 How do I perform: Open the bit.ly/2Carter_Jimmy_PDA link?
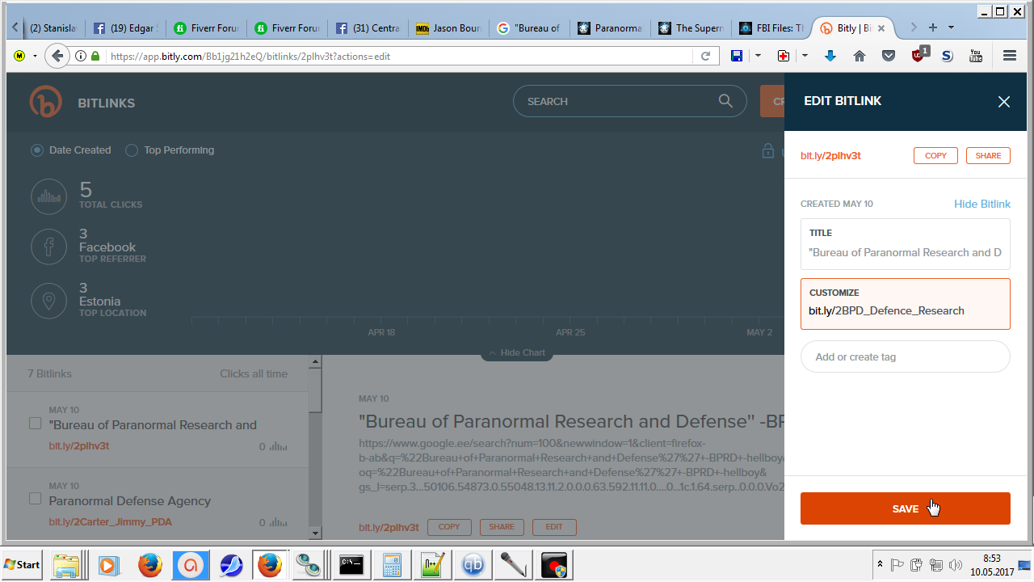click(111, 522)
